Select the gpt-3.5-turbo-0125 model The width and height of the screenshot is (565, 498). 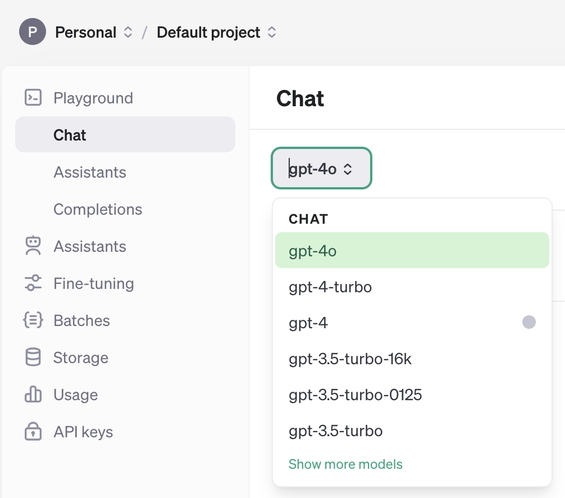(412, 395)
